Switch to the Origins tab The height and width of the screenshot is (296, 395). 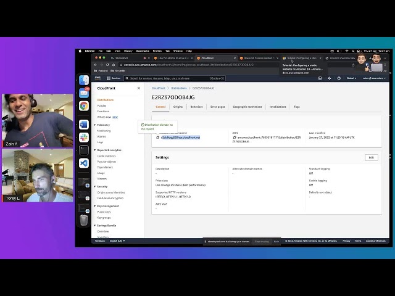(x=178, y=107)
